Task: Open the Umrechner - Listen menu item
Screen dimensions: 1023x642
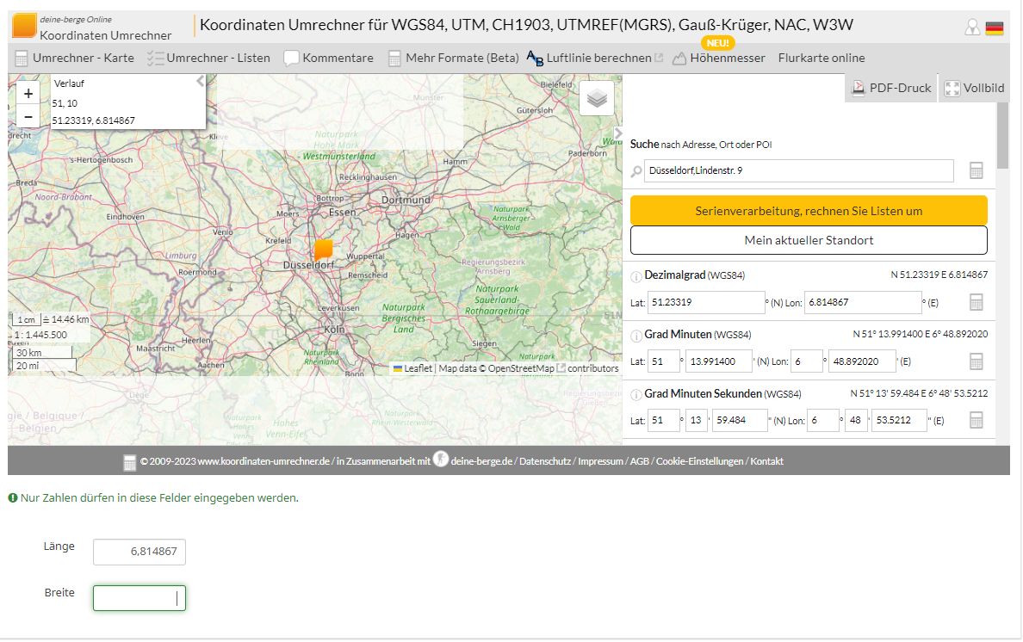Action: (x=208, y=58)
